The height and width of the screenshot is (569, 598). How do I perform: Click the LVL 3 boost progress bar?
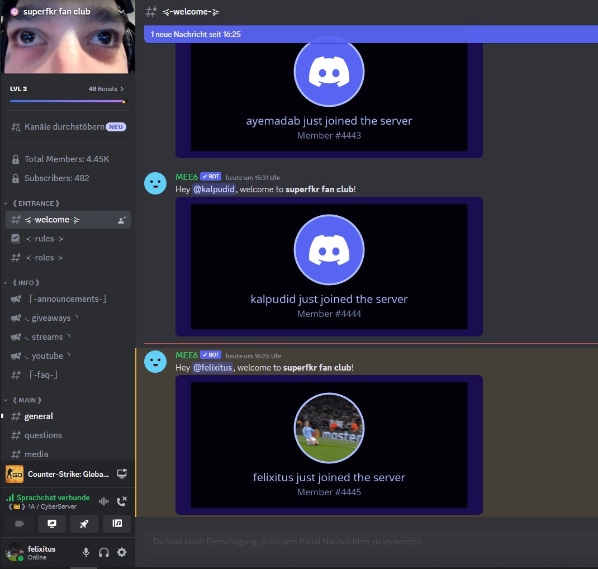coord(69,101)
